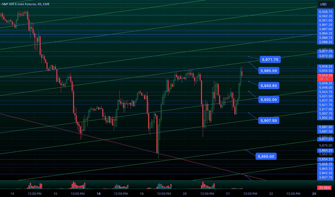Viewport: 335px width, 197px height.
Task: Click the 5,907.75 price axis label
Action: tap(326, 114)
